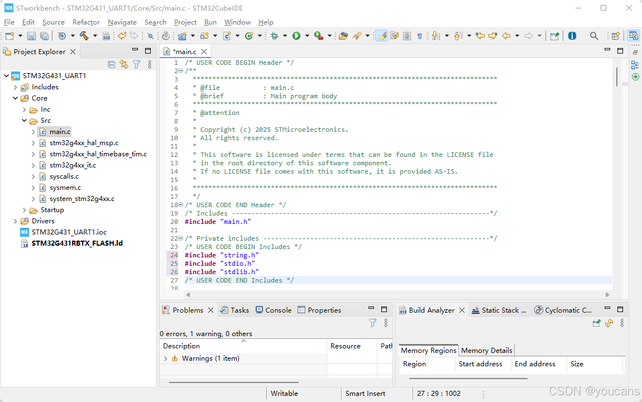Expand the Inc folder
642x402 pixels.
pyautogui.click(x=24, y=109)
